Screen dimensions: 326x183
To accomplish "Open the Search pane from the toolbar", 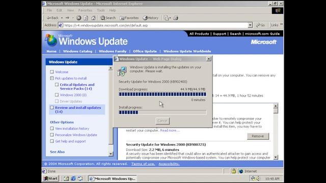I will 108,18.
